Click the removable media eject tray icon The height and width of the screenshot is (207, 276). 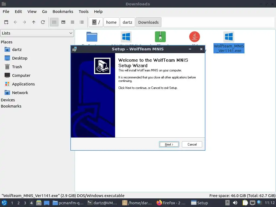[227, 203]
